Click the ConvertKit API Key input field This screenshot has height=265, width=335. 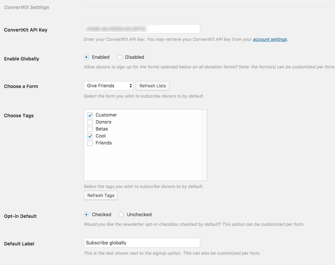(142, 29)
